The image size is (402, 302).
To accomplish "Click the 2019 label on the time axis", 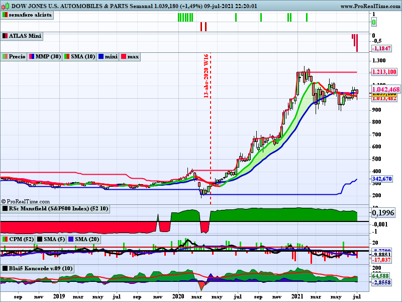I will 59,296.
